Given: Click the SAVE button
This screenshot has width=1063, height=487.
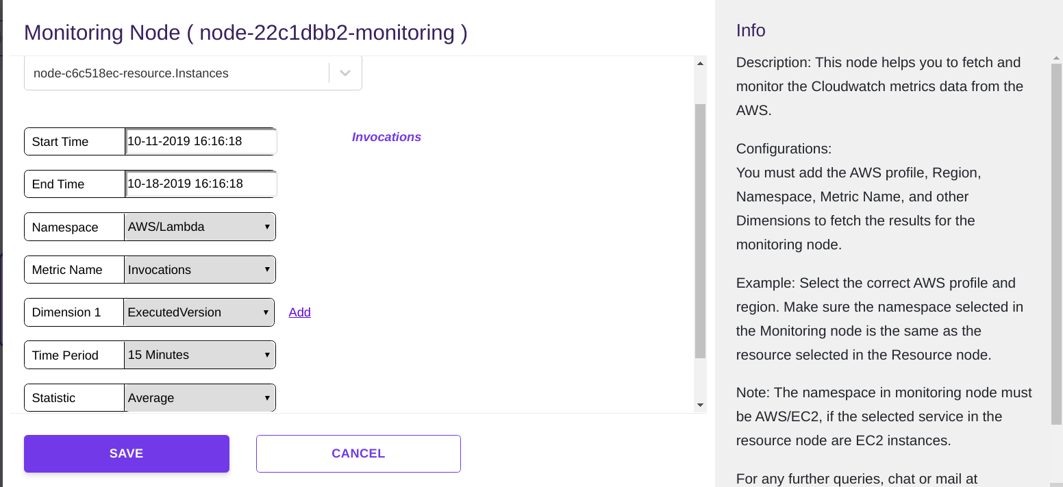Looking at the screenshot, I should (x=127, y=453).
